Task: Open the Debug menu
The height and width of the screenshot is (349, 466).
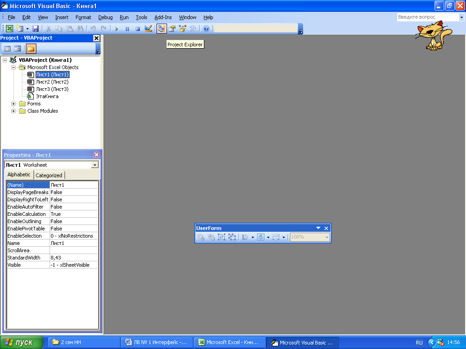Action: [x=105, y=17]
